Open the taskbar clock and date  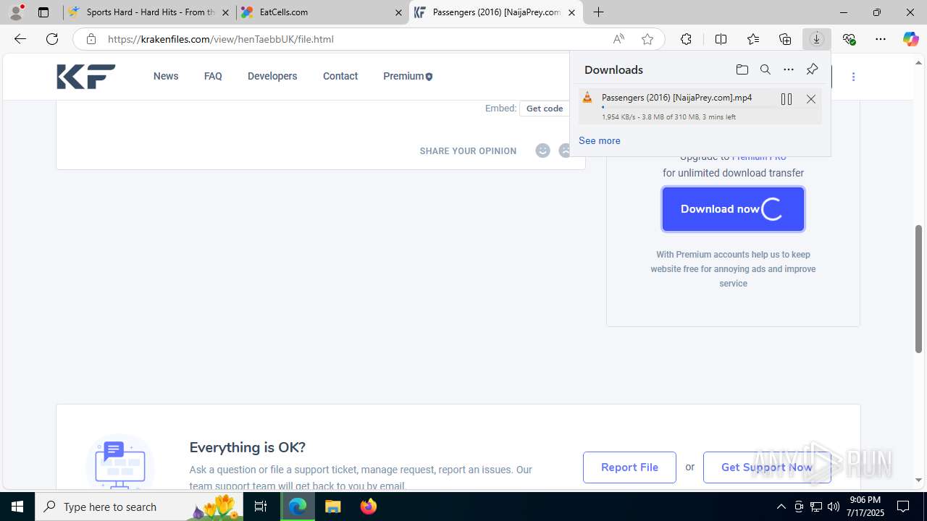pyautogui.click(x=865, y=507)
